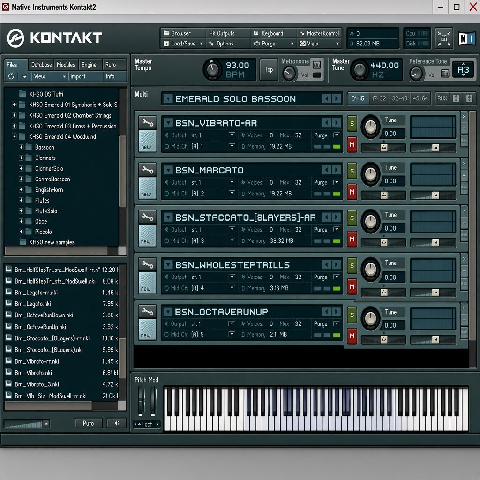Click the minimize view icon beside CPU meter
This screenshot has height=480, width=480.
coord(444,38)
